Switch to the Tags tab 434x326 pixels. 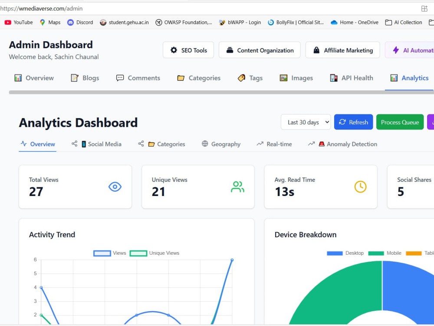[250, 78]
